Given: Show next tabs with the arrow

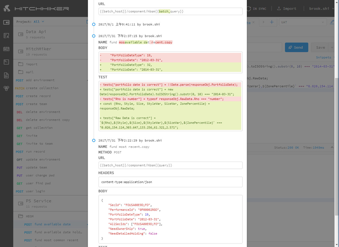Looking at the screenshot, I should (x=263, y=22).
